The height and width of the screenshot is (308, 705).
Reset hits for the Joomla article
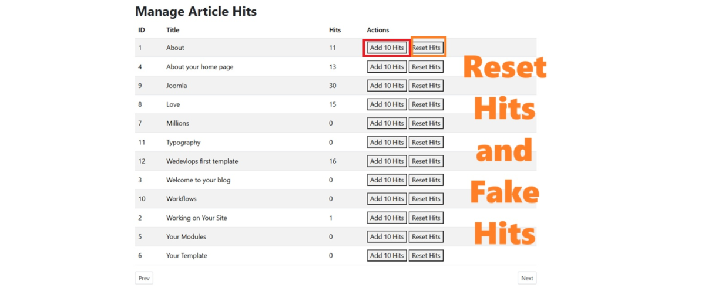click(426, 86)
